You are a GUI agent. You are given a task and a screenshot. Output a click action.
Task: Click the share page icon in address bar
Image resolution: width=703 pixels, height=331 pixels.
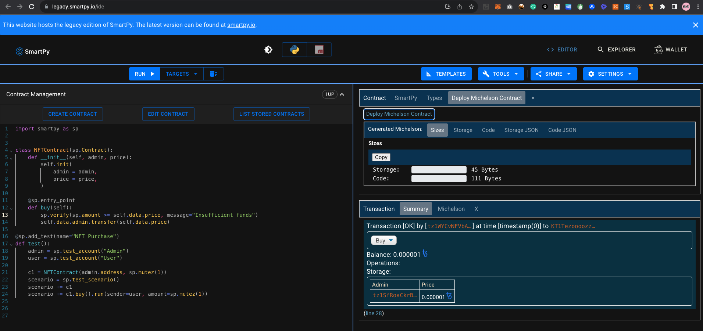click(460, 7)
